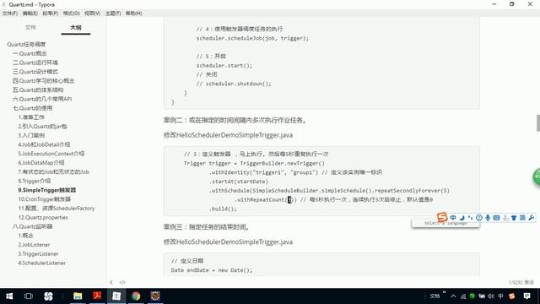Screen dimensions: 540x304
Task: Jump to 4.SchedulerListener in outline
Action: (41, 263)
